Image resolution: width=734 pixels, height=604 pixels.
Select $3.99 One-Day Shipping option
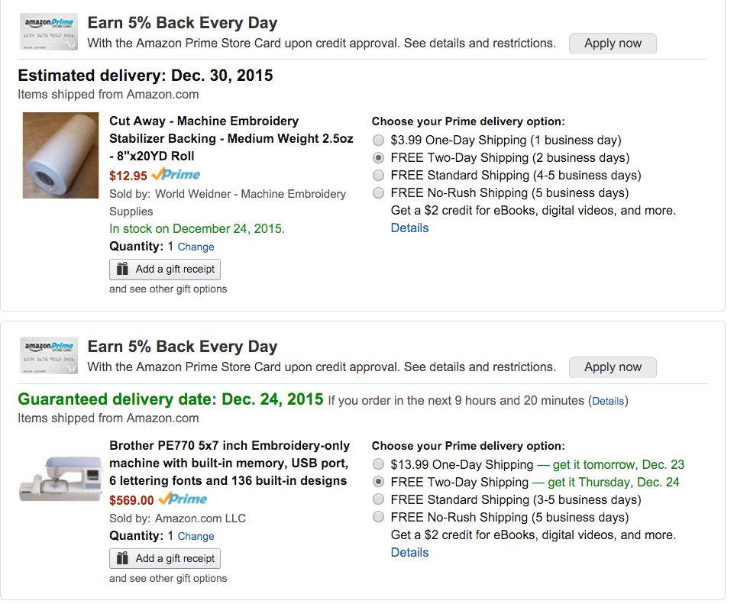click(x=378, y=141)
